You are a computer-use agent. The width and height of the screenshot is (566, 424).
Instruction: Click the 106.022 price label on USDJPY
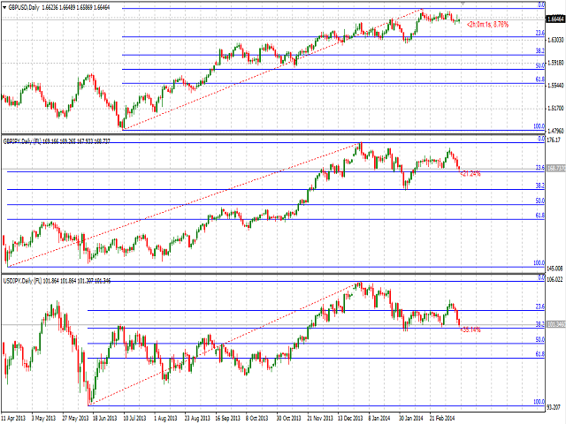point(555,279)
